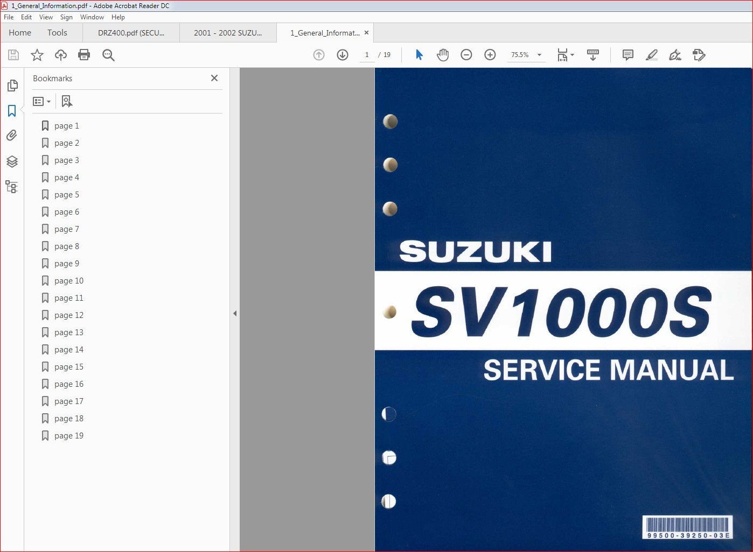Collapse the navigation pane arrow
Image resolution: width=753 pixels, height=552 pixels.
click(235, 313)
